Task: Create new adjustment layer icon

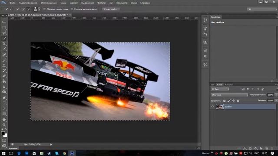Action: [255, 148]
